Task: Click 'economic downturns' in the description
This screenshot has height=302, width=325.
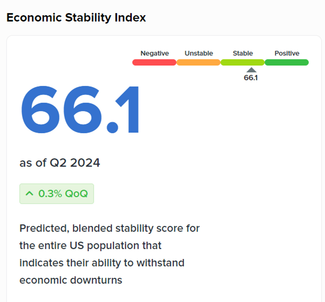Action: 71,280
